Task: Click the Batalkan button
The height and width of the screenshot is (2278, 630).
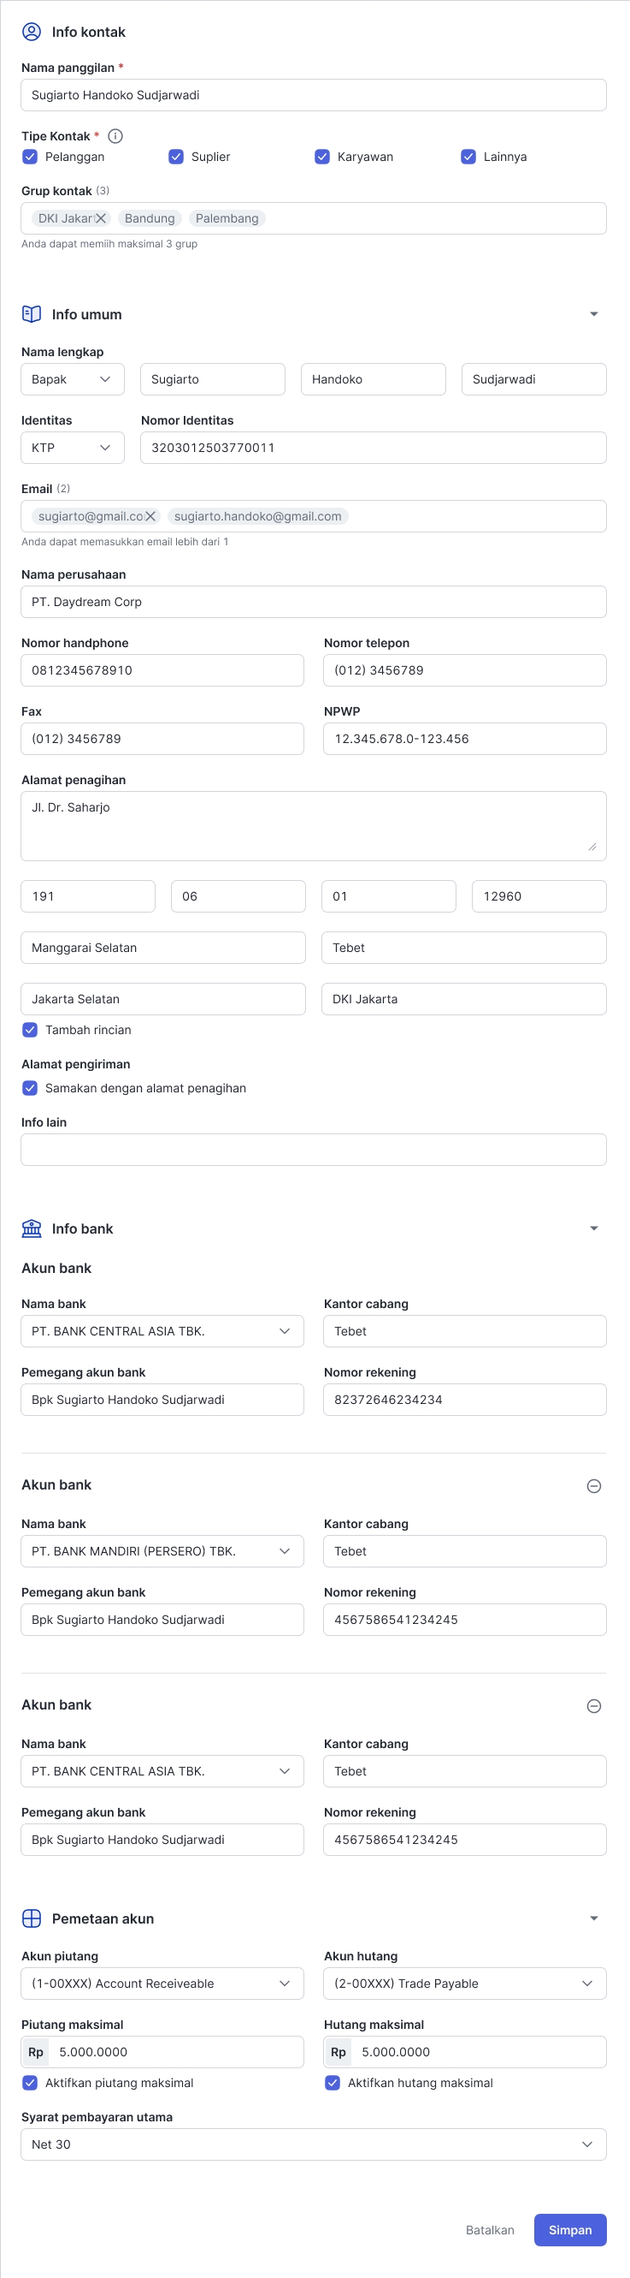Action: click(x=490, y=2229)
